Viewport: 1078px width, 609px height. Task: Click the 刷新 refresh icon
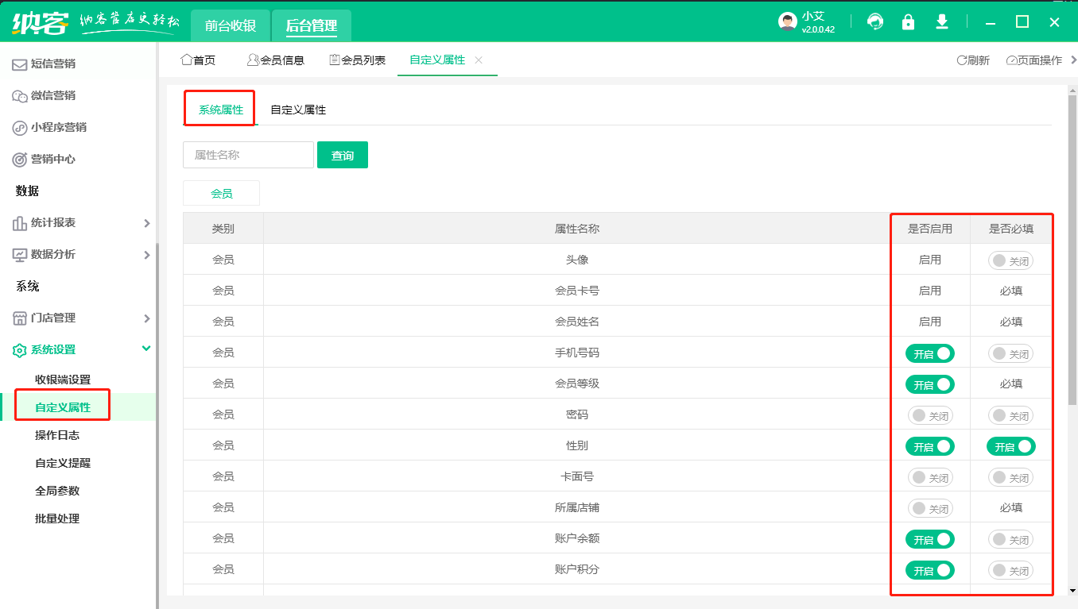(962, 60)
